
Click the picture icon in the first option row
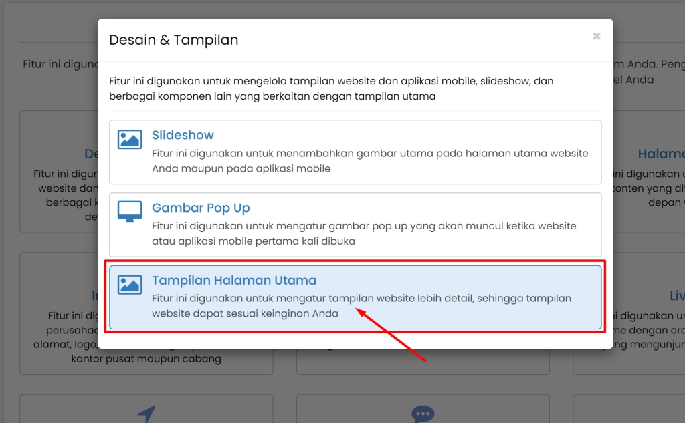pyautogui.click(x=130, y=139)
